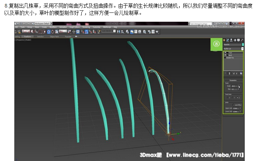The height and width of the screenshot is (161, 254).
Task: Click the Select and Manipulate icon
Action: 74,31
